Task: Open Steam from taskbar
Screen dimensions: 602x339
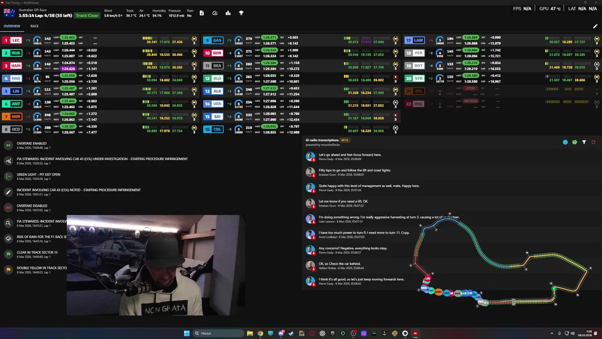Action: click(291, 333)
